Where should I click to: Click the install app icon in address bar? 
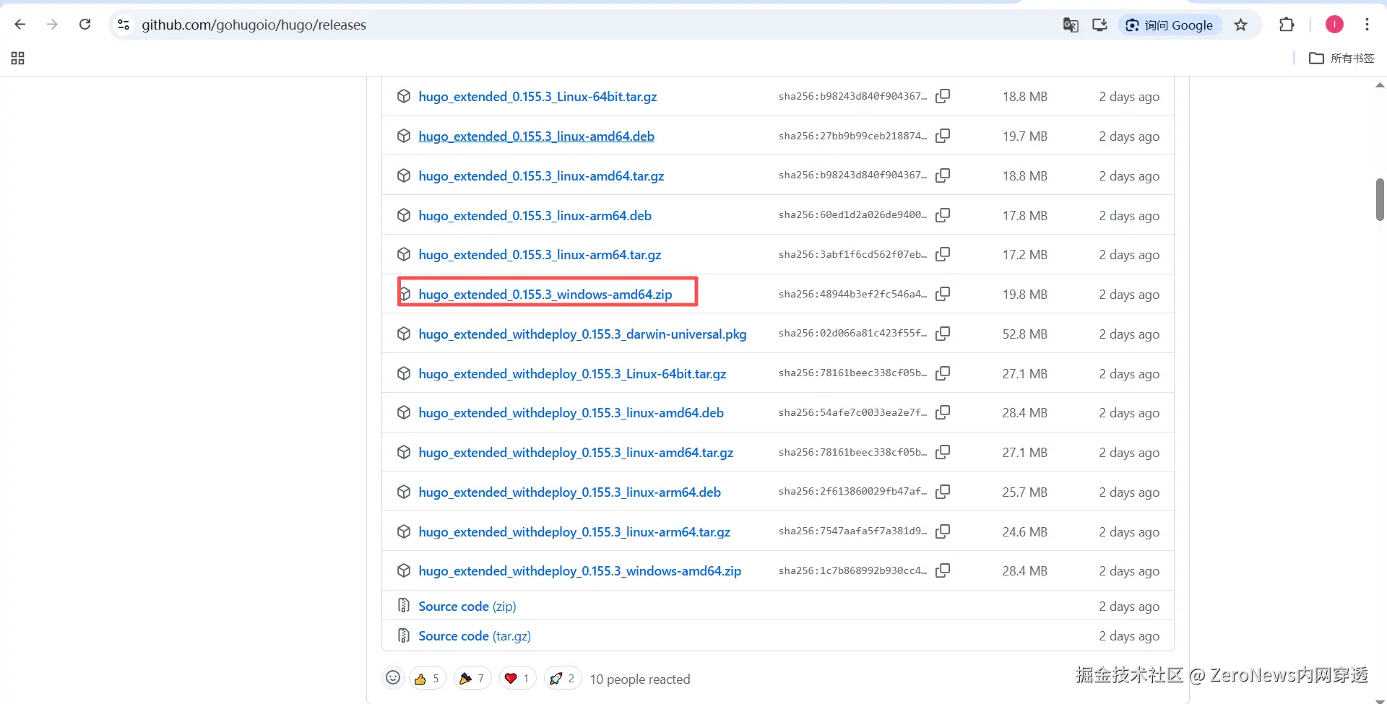click(1099, 25)
